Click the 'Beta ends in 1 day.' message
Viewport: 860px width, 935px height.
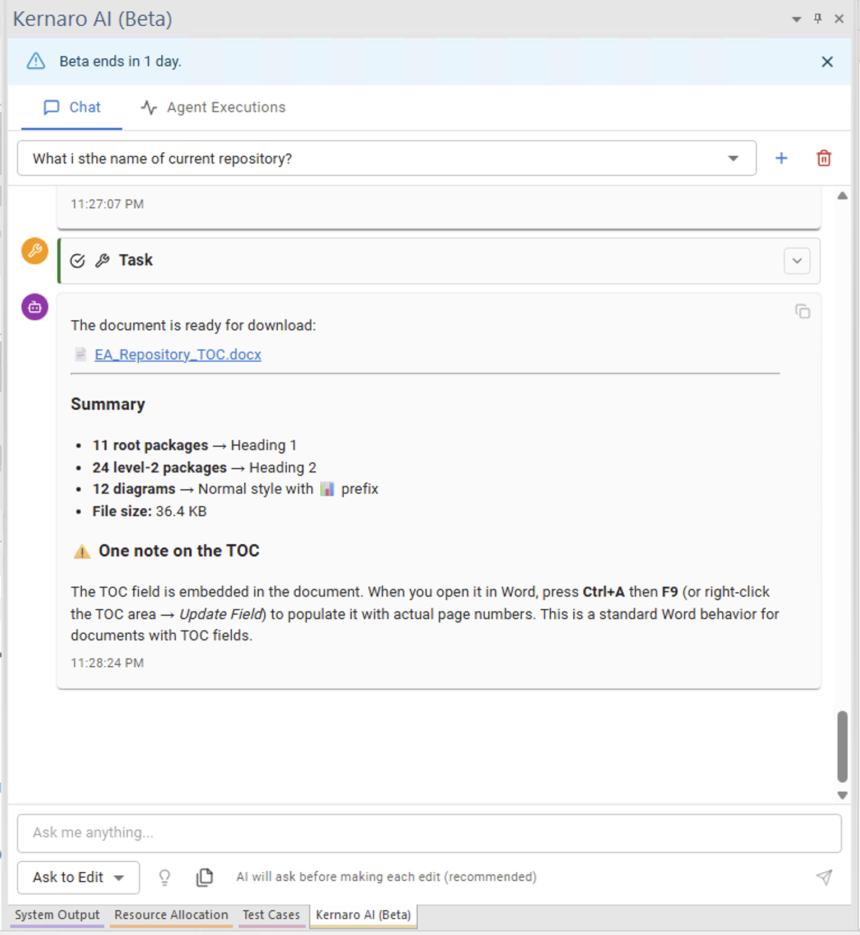pos(120,62)
